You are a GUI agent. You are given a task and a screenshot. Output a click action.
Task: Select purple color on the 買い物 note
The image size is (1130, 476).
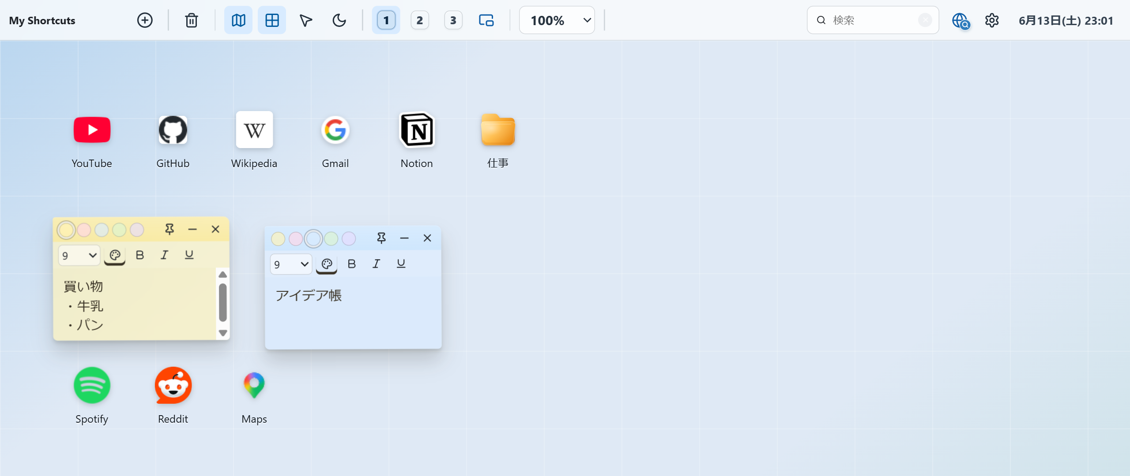(137, 230)
